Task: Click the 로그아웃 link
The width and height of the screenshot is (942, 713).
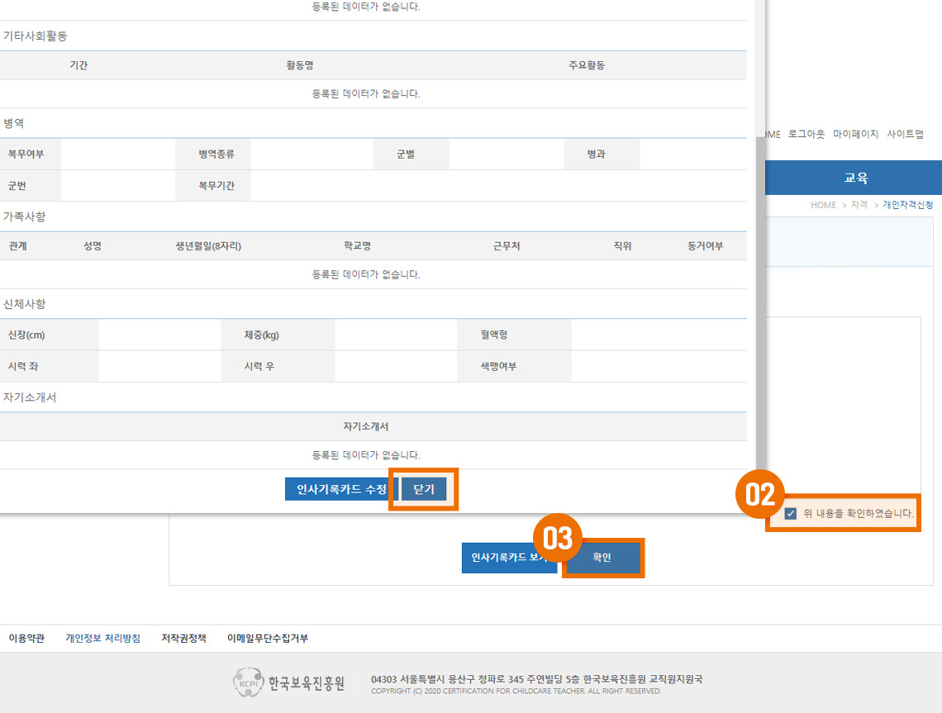Action: click(x=806, y=134)
